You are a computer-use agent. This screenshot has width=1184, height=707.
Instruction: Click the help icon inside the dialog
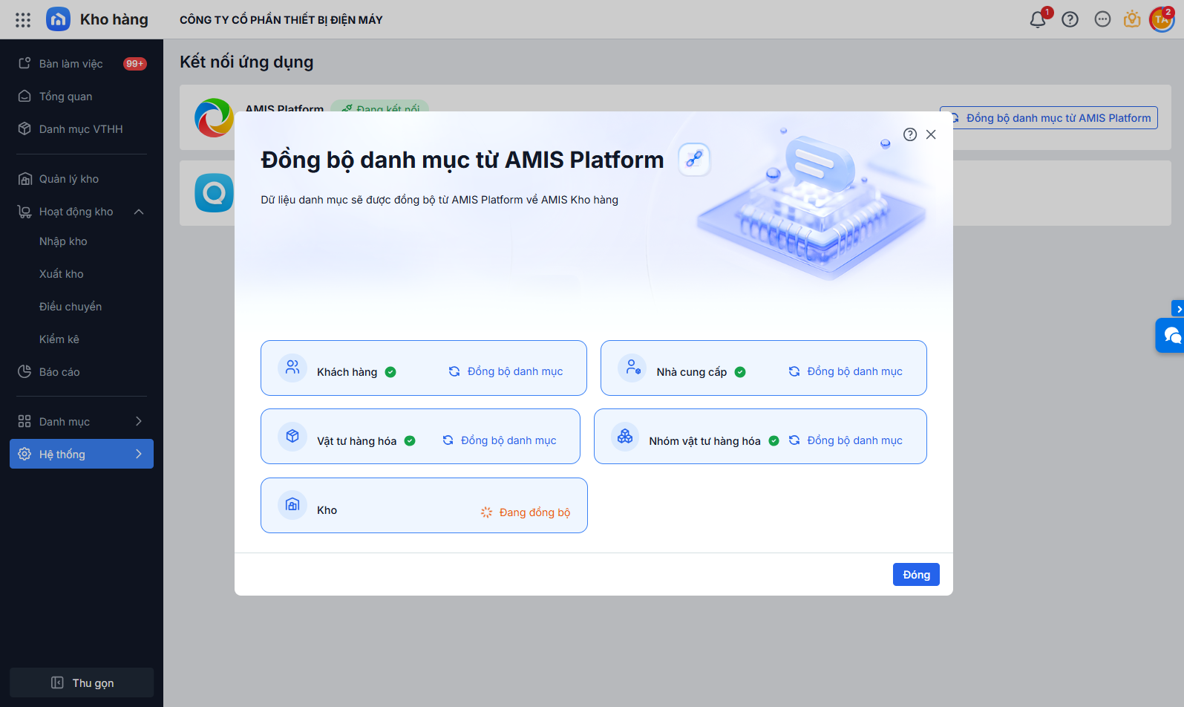click(x=910, y=134)
